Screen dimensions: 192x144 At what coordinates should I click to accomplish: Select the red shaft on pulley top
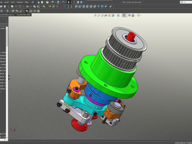131,36
